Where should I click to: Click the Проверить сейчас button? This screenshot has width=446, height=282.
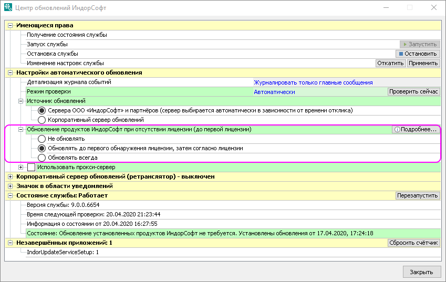pos(414,91)
